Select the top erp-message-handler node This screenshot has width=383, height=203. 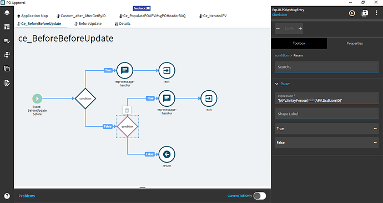click(125, 71)
